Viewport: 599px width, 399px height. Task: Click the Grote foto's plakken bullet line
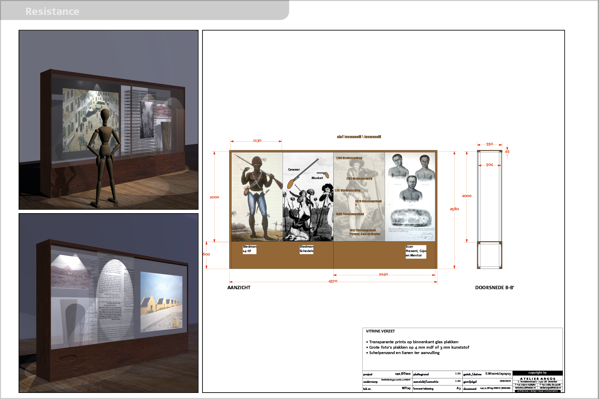[417, 347]
